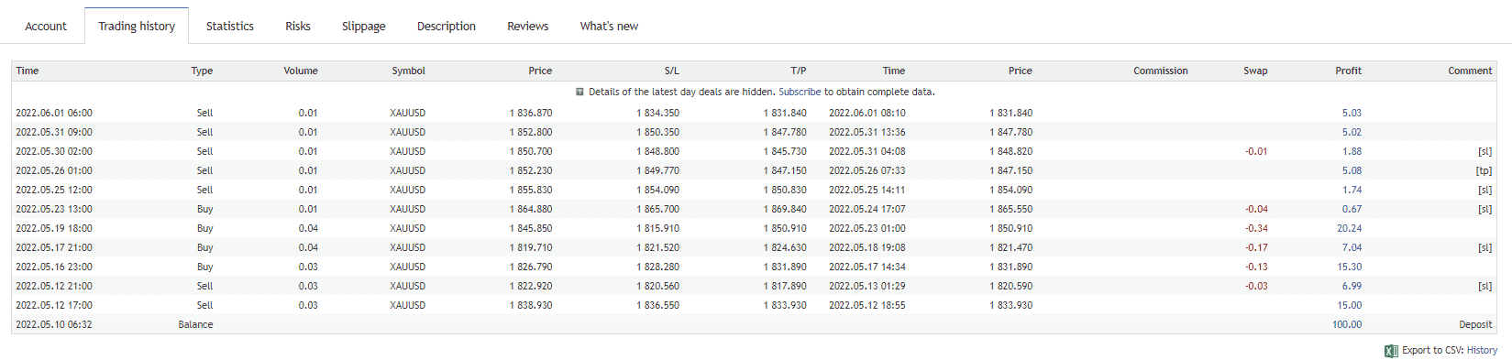The width and height of the screenshot is (1512, 360).
Task: Open the Description tab
Action: (447, 27)
